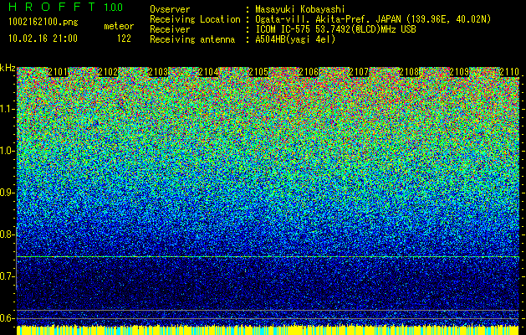Click the 'Ovserver' field label
Image resolution: width=526 pixels, height=335 pixels.
(170, 9)
